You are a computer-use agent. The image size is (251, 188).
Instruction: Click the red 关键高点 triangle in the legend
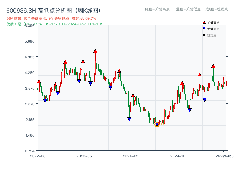click(204, 22)
